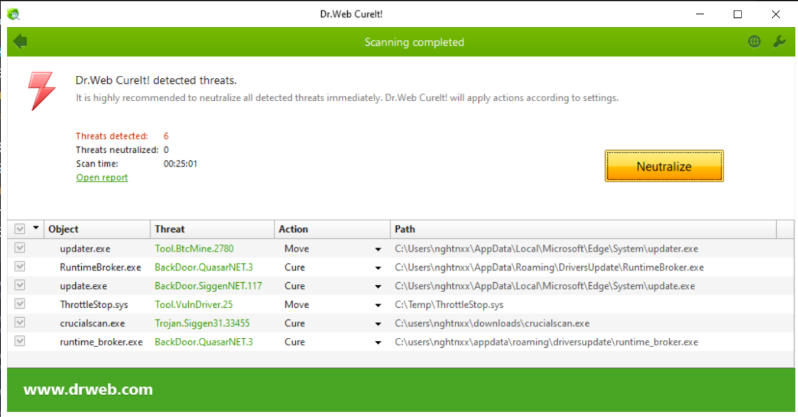Viewport: 798px width, 417px height.
Task: Open scan settings wrench icon
Action: click(x=779, y=41)
